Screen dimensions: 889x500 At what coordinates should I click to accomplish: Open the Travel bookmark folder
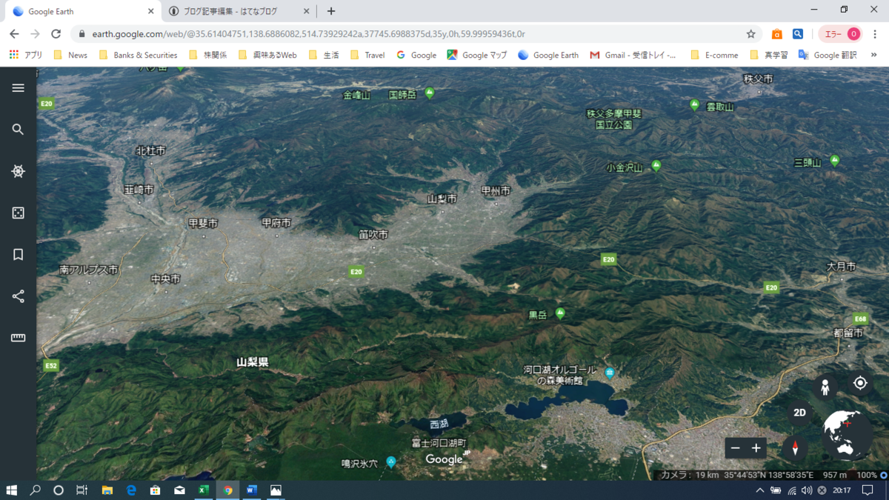coord(367,55)
